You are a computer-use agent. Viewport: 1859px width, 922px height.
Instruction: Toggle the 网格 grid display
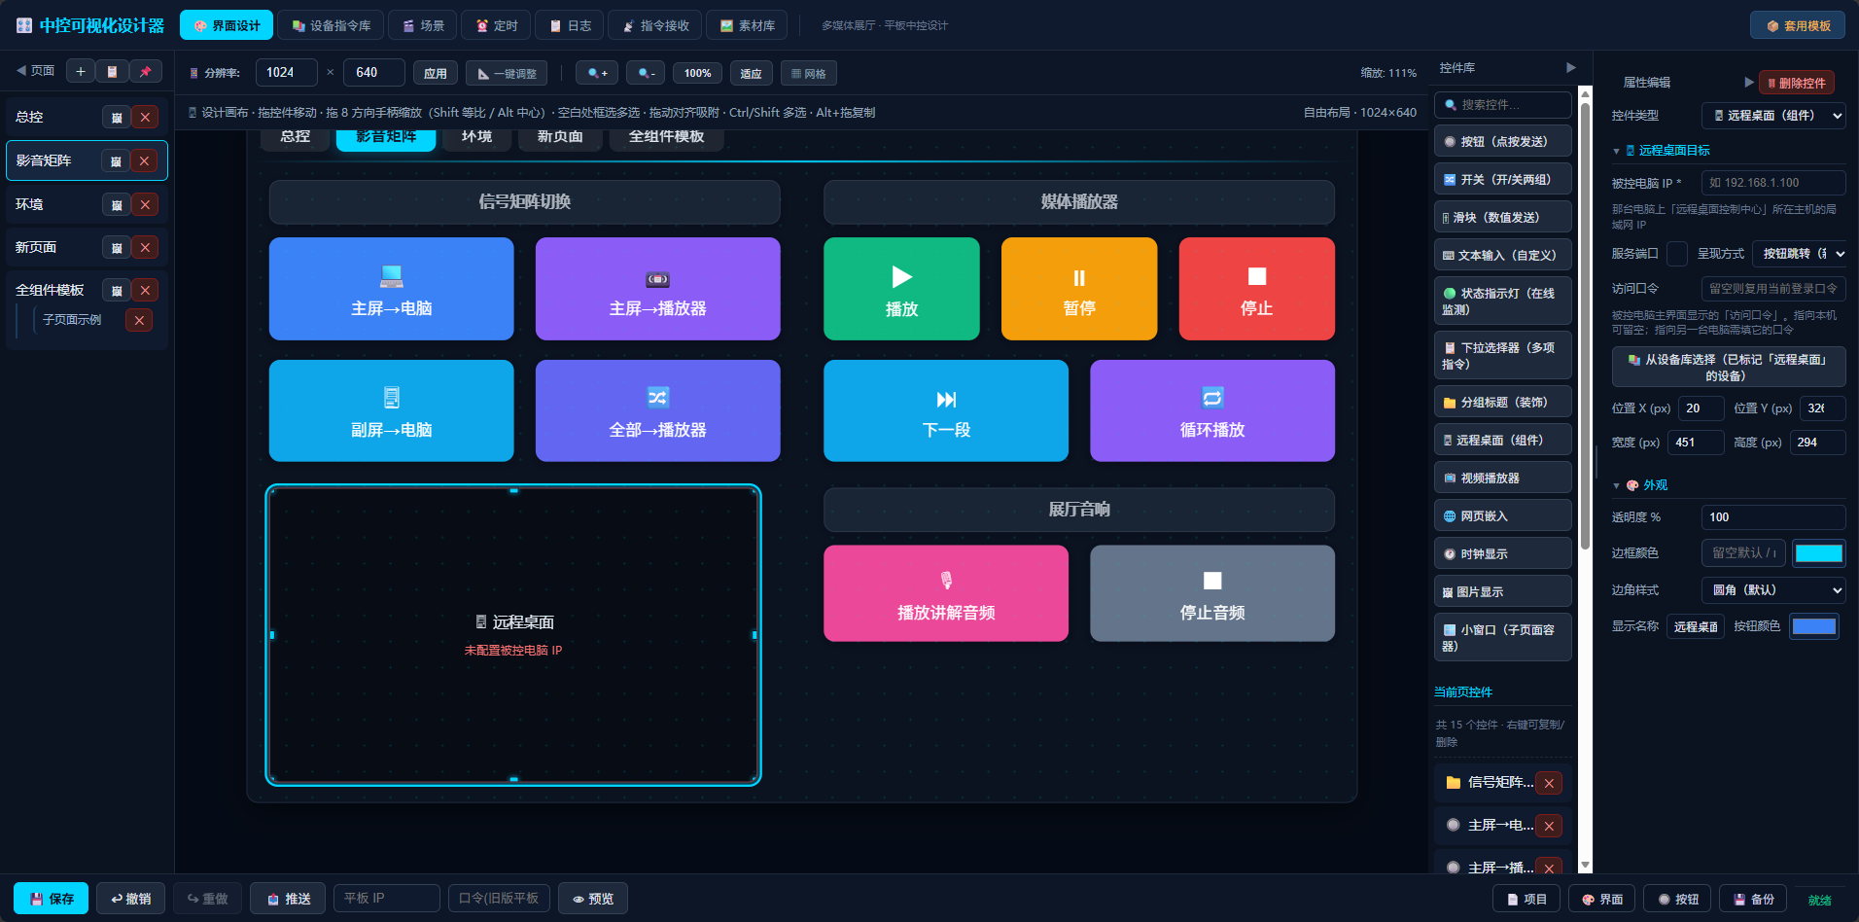point(809,73)
